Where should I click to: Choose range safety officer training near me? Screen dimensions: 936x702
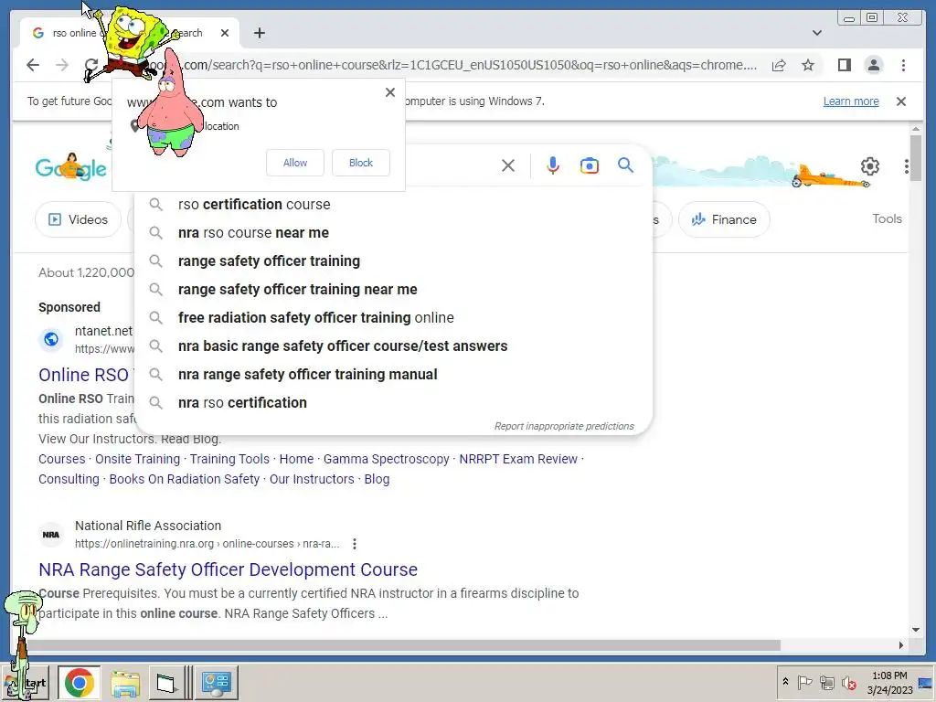[x=394, y=290]
